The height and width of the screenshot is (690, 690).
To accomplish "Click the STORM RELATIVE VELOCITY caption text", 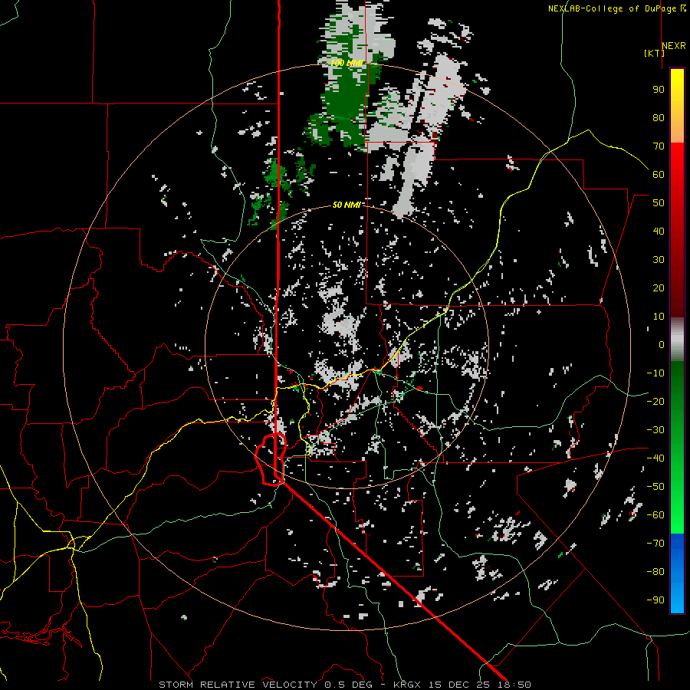I will tap(238, 685).
